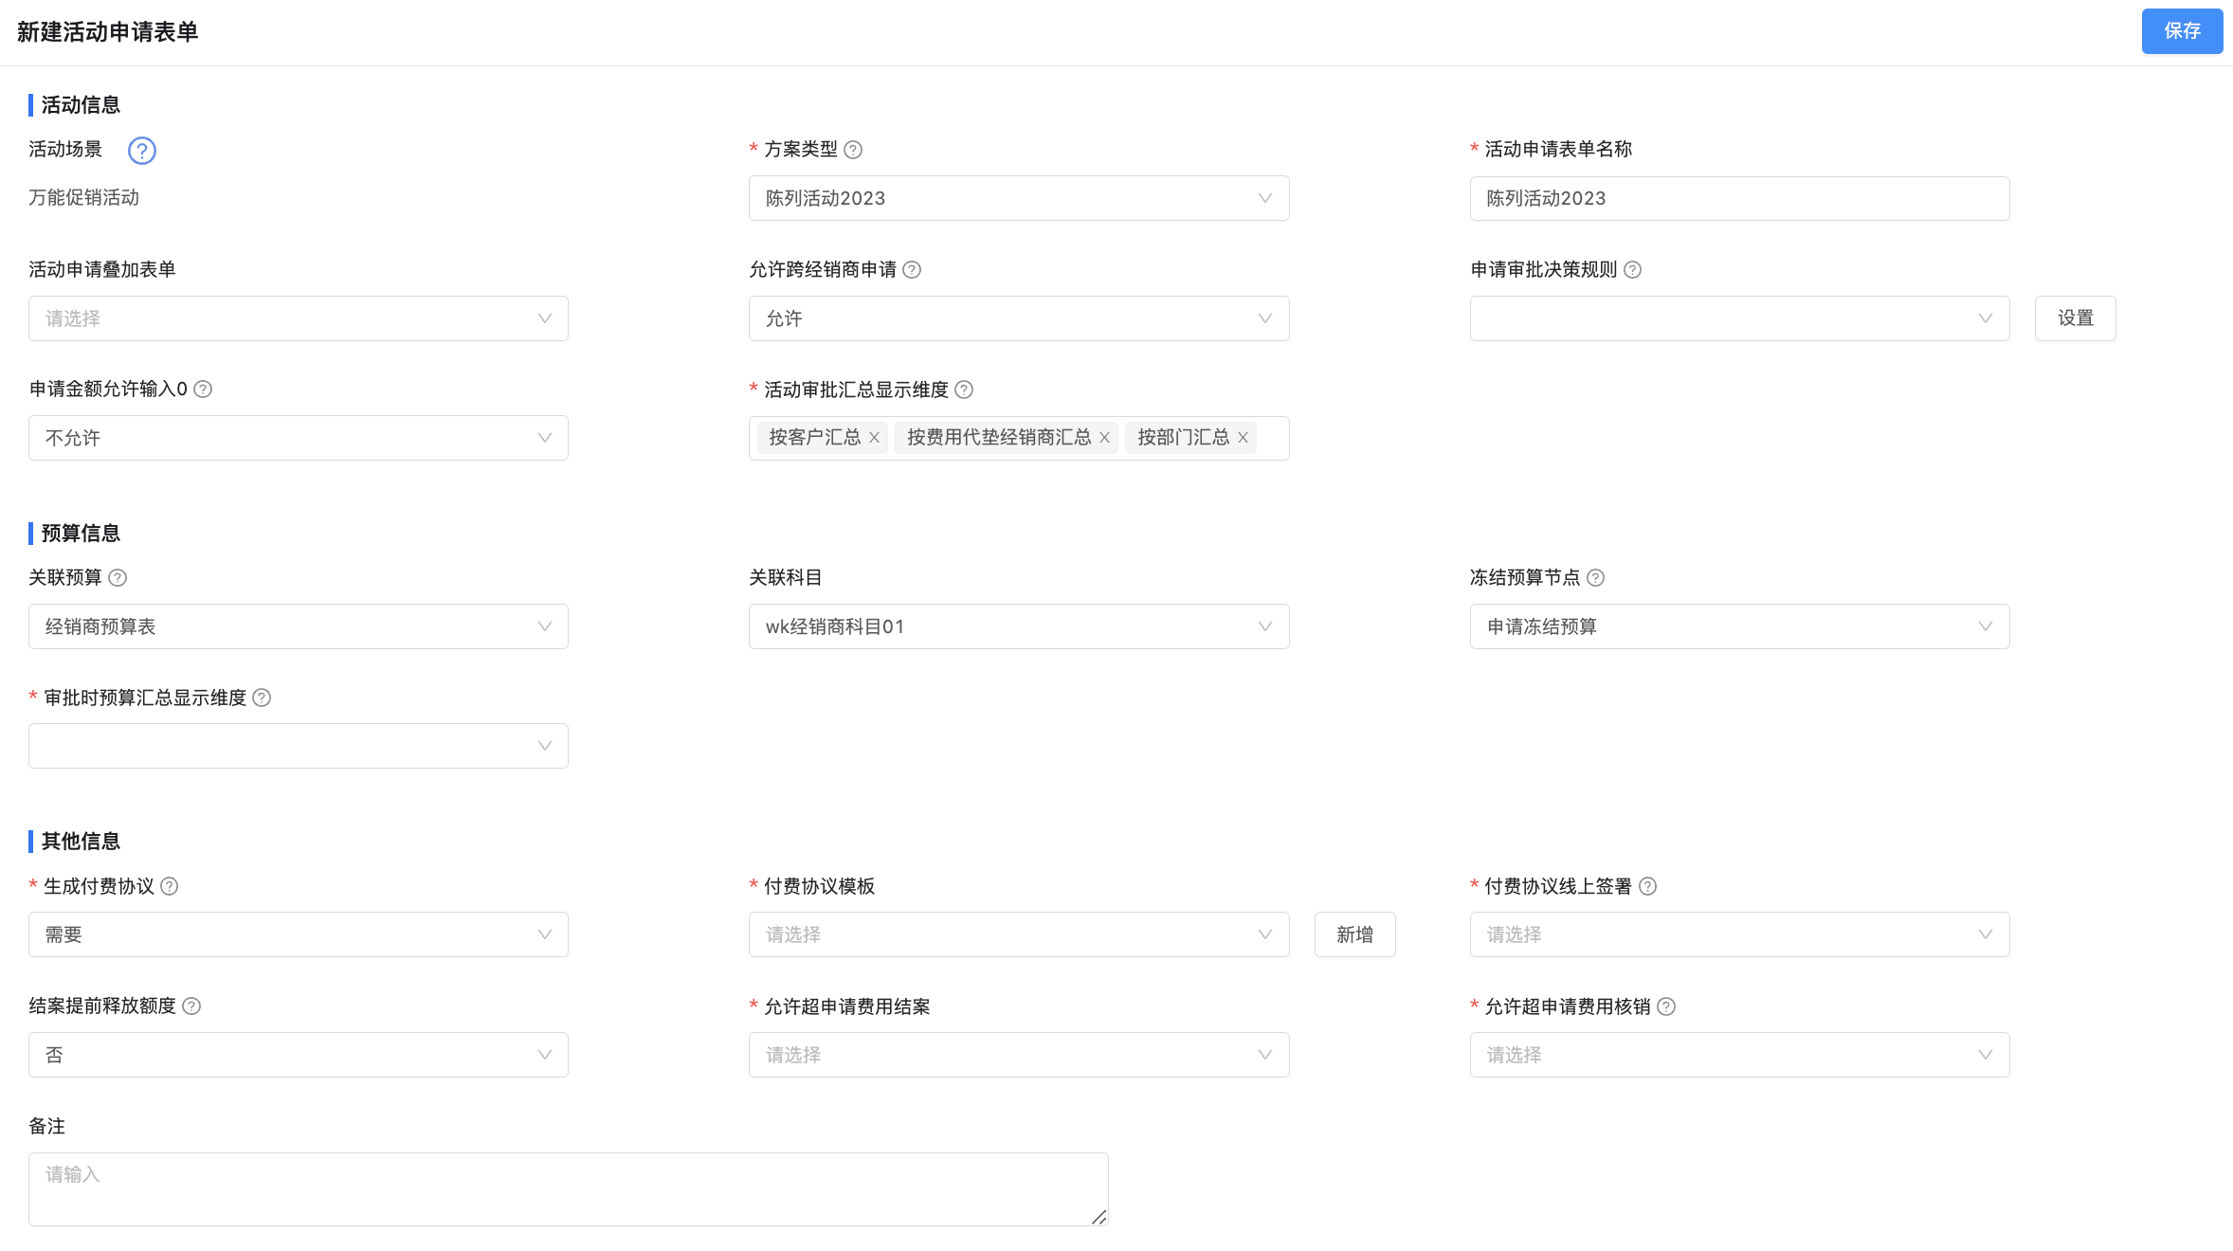2233x1251 pixels.
Task: Click the 新建活动申请表单 page title
Action: [108, 32]
